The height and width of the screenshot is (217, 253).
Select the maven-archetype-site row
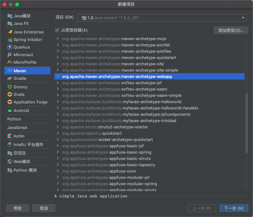149,64
